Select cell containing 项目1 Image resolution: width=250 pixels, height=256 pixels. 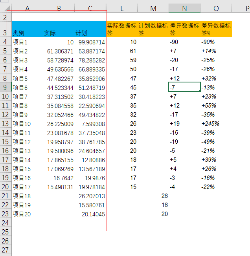click(x=27, y=42)
